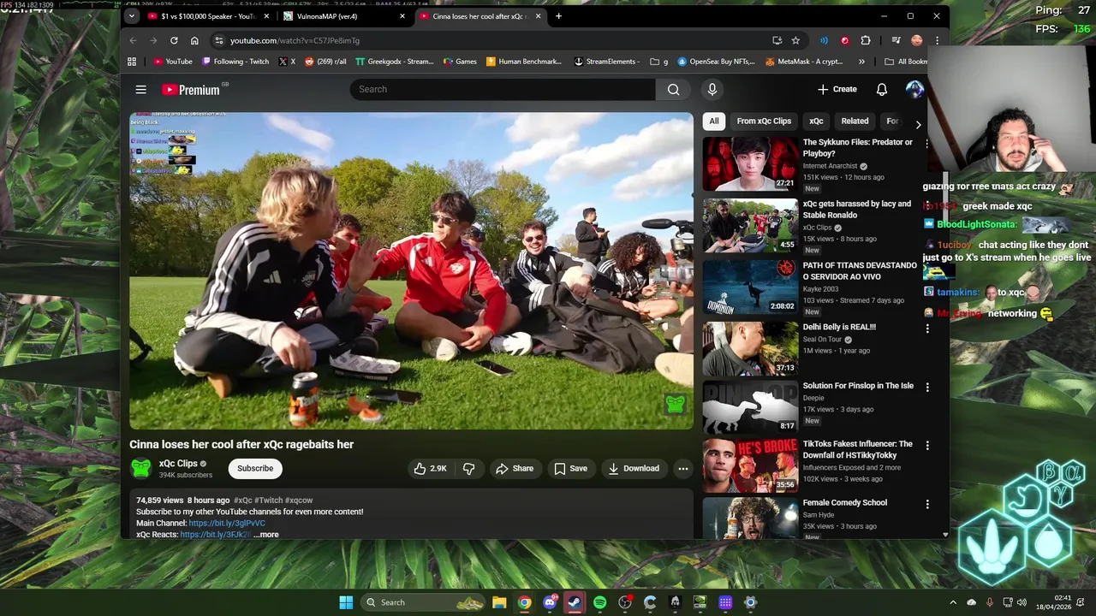1096x616 pixels.
Task: Switch to $1 vs $100,000 Speaker tab
Action: pos(207,15)
